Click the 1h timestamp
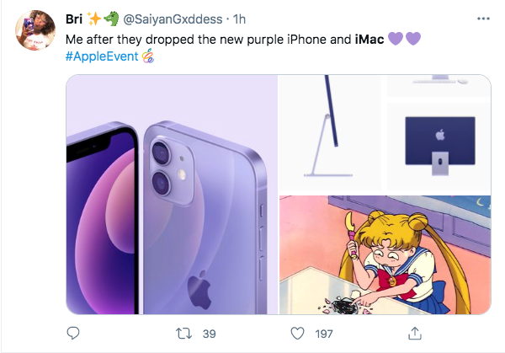505x353 pixels. tap(238, 19)
